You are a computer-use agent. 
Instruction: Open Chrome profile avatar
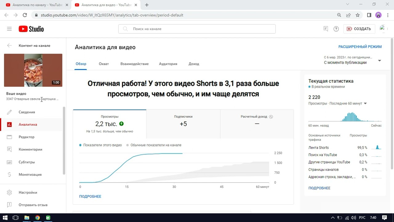point(378,15)
